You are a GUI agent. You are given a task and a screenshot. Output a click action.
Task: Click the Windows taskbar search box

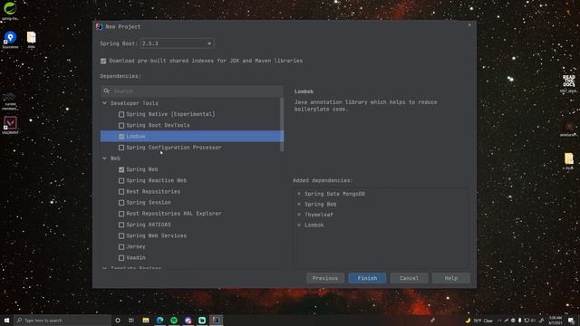tap(63, 320)
